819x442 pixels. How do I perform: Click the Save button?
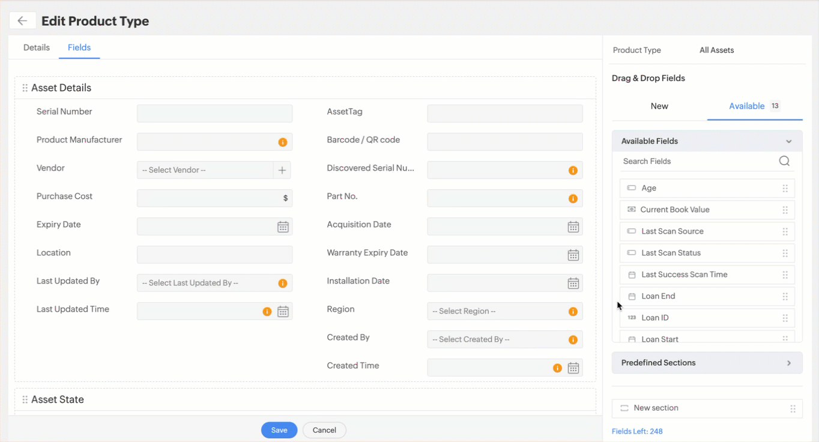coord(279,430)
